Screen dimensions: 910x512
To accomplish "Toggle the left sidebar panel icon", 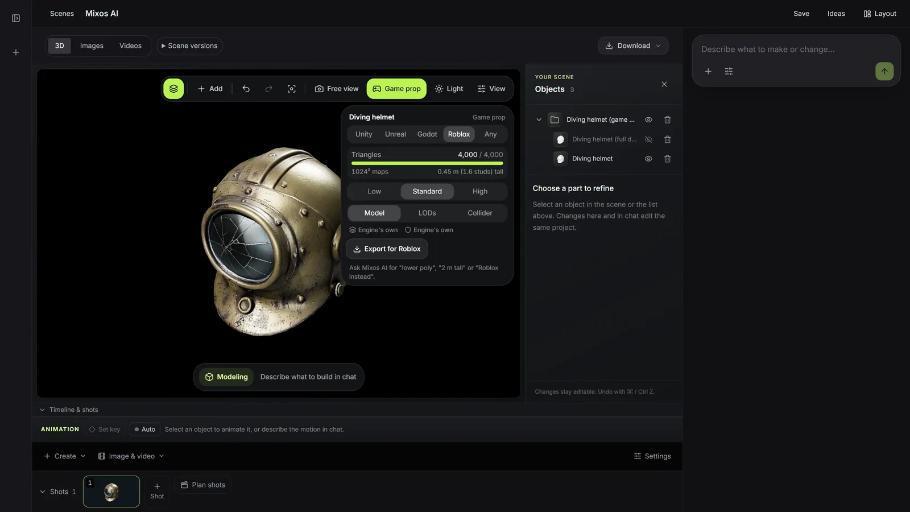I will 16,18.
